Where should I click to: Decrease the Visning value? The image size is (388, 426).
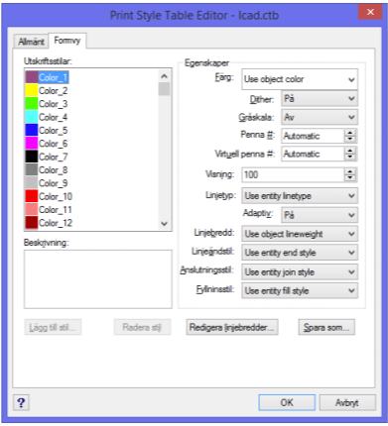[350, 178]
